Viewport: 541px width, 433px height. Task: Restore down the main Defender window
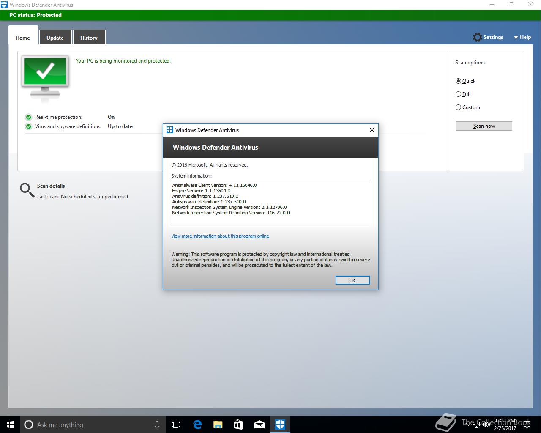pos(511,5)
